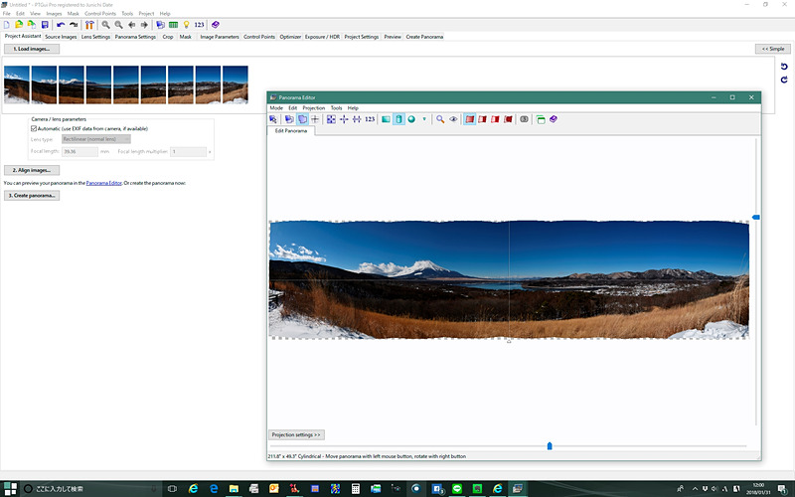
Task: Click the first magnifier zoom icon in main toolbar
Action: (105, 24)
